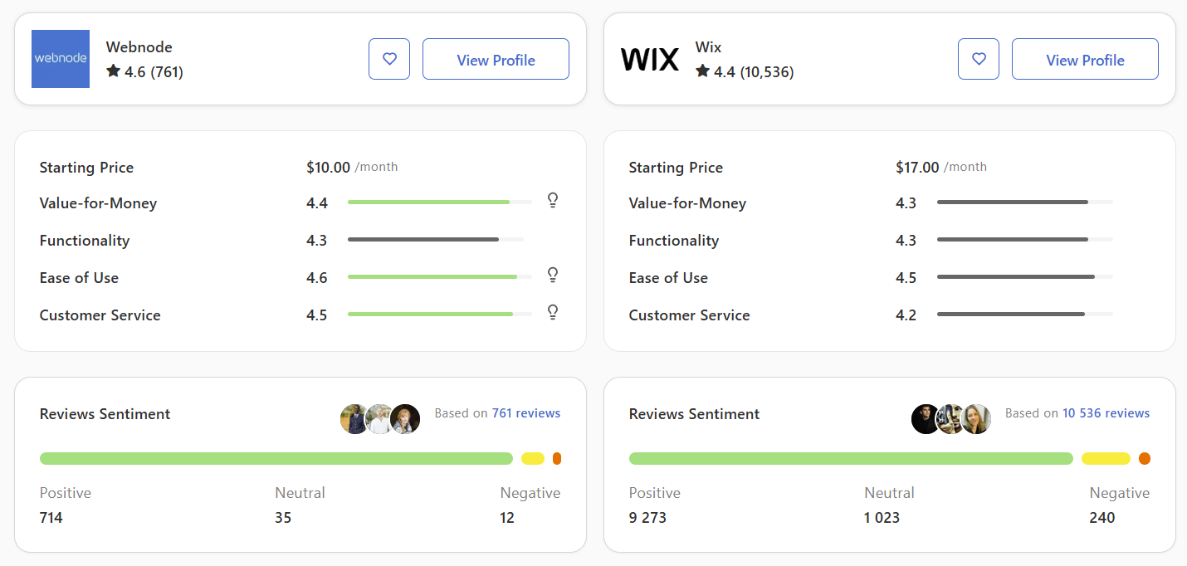
Task: Click Webnode star rating icon
Action: 113,71
